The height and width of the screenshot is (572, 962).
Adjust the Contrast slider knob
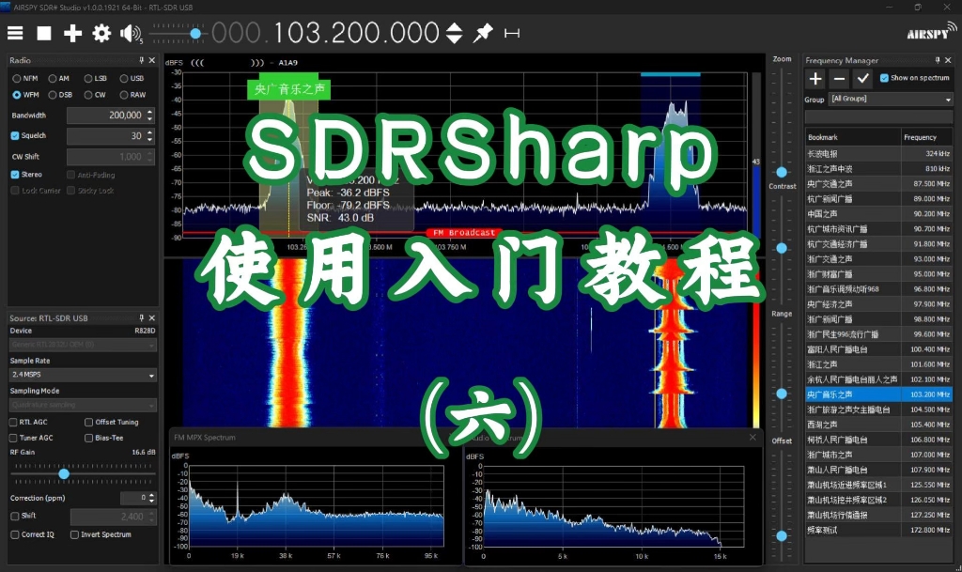782,248
